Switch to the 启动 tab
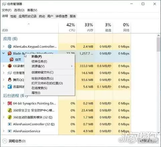This screenshot has width=161, height=147. (42, 16)
